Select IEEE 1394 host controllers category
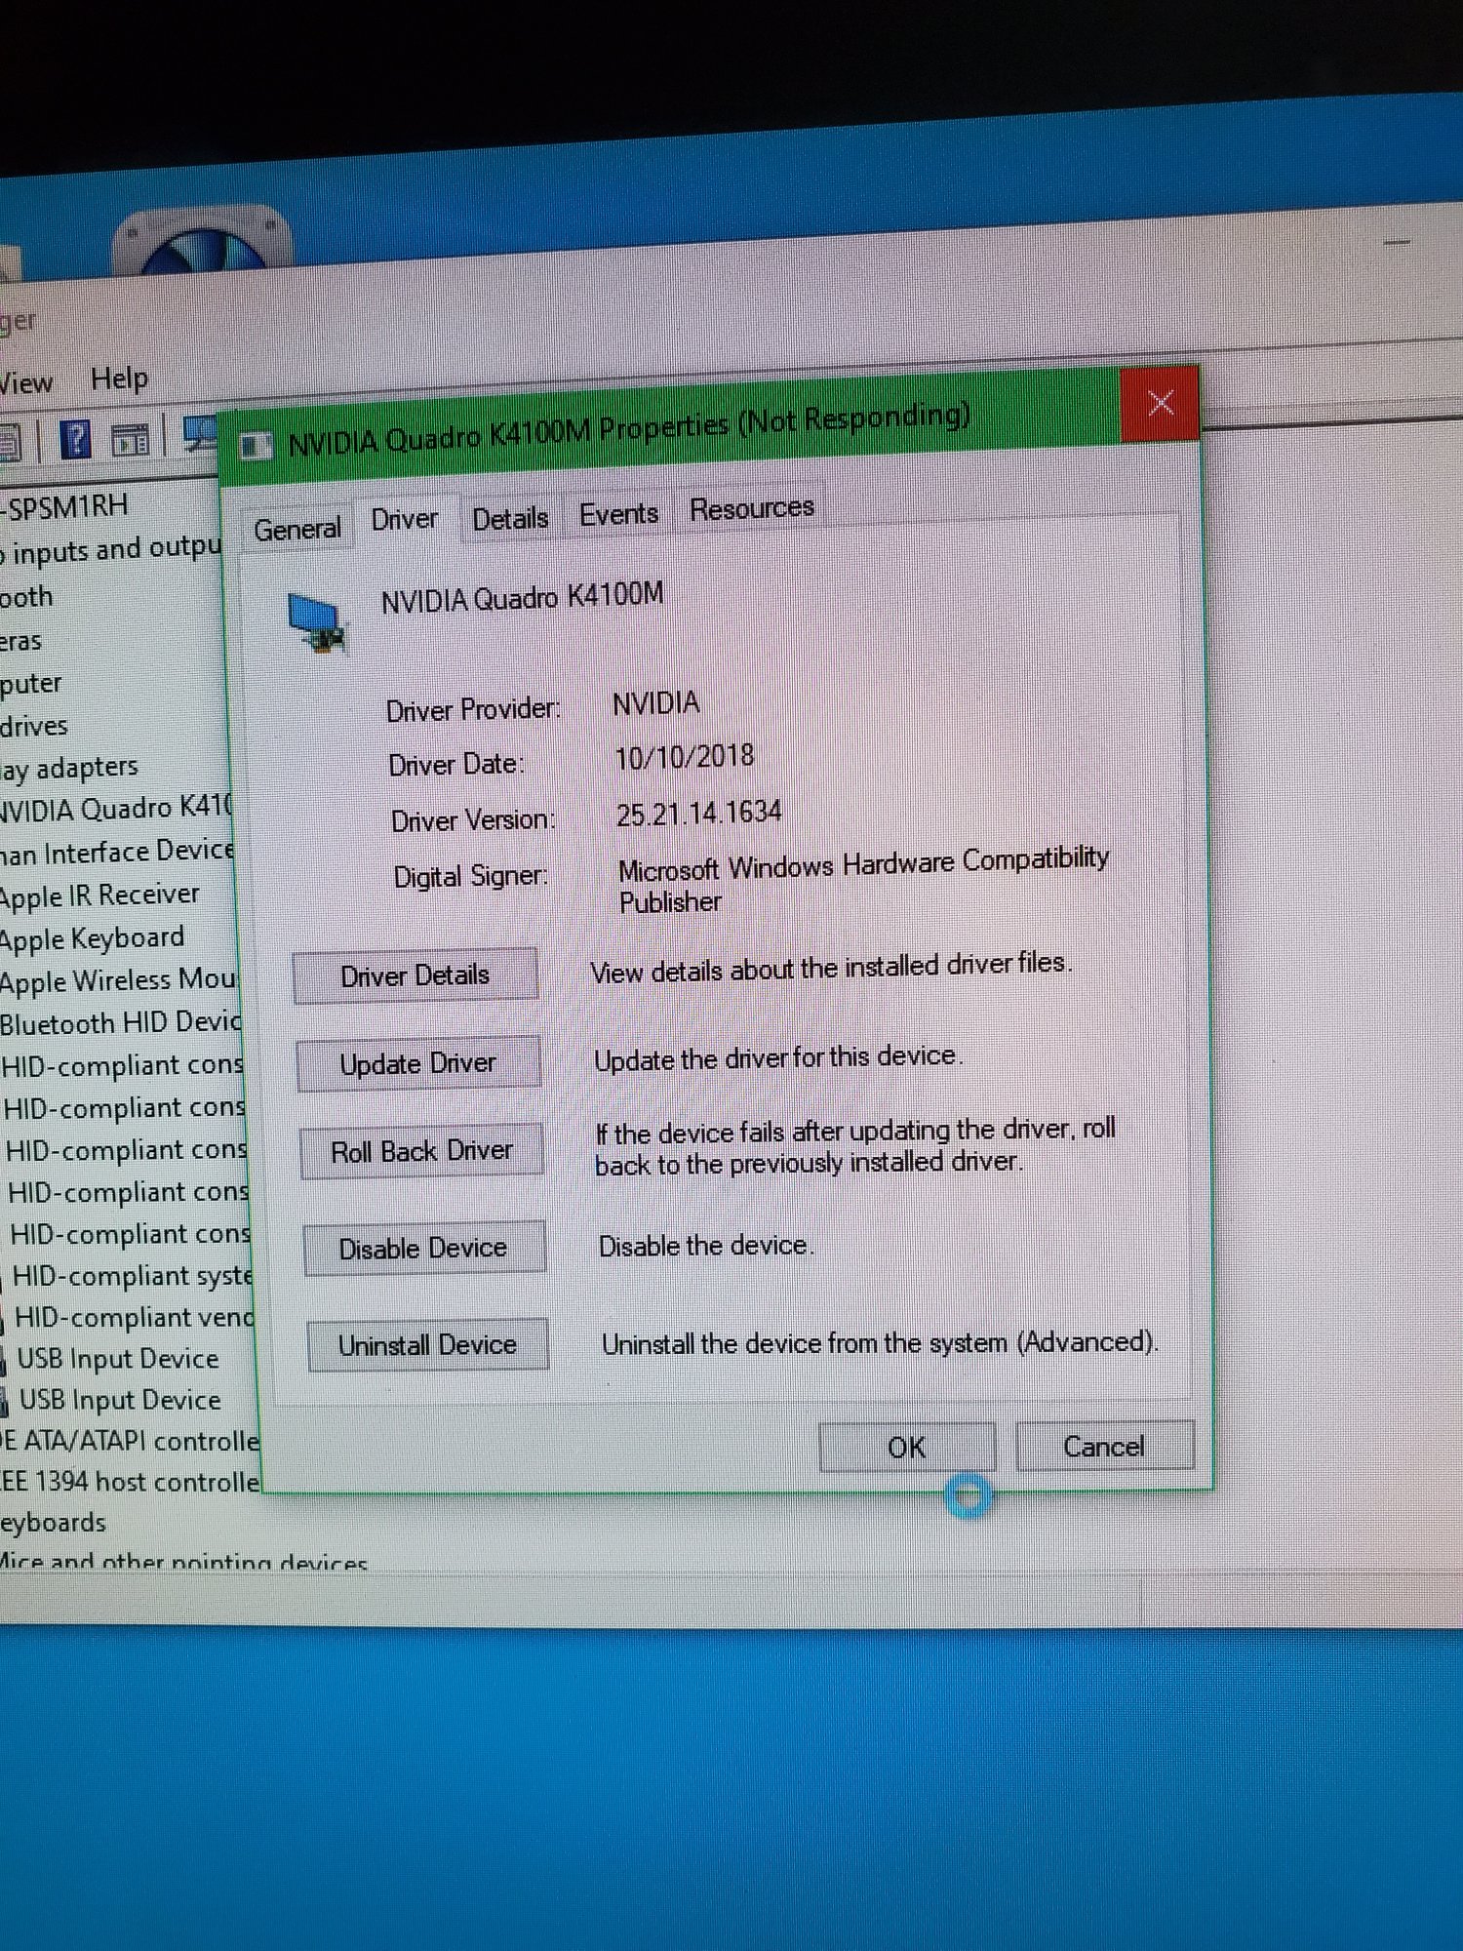Image resolution: width=1463 pixels, height=1951 pixels. pos(131,1483)
